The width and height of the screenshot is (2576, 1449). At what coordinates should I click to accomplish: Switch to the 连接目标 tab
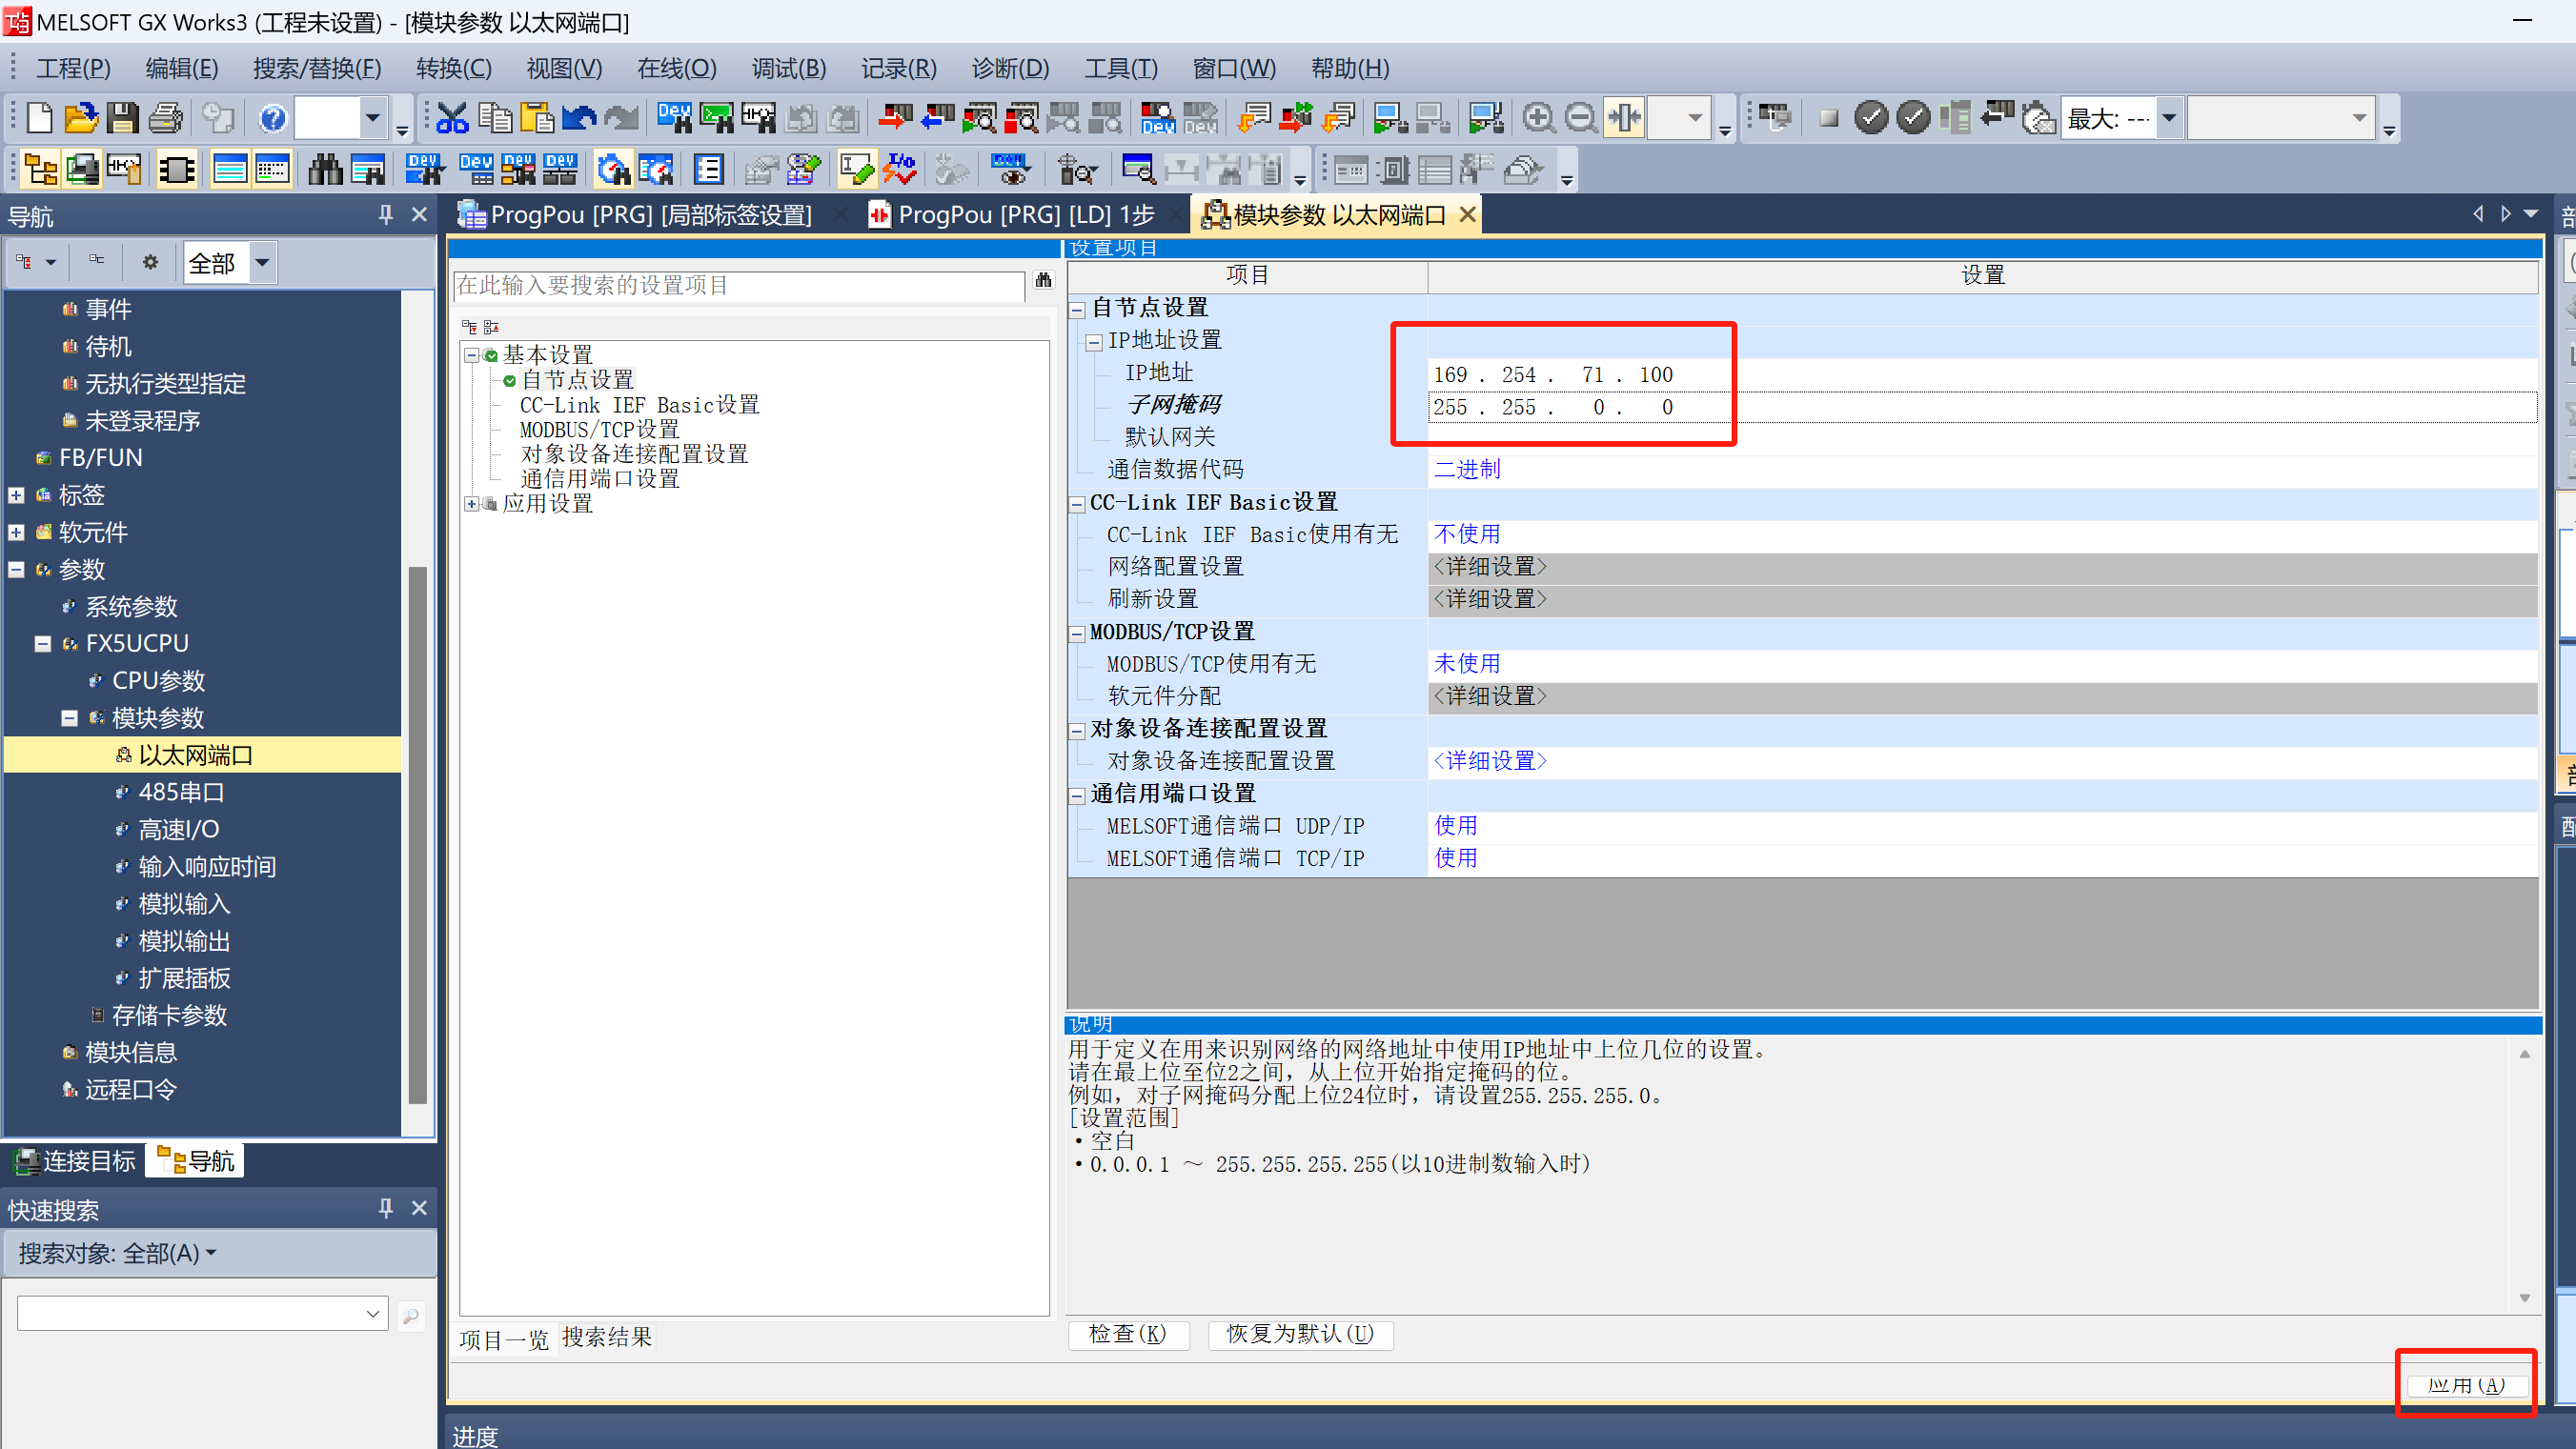(x=75, y=1160)
